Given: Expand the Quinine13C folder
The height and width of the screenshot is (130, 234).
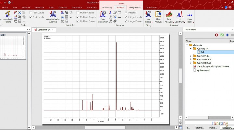Looking at the screenshot, I should [191, 56].
